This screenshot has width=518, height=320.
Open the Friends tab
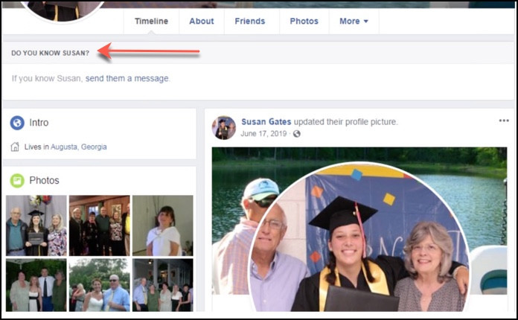250,21
